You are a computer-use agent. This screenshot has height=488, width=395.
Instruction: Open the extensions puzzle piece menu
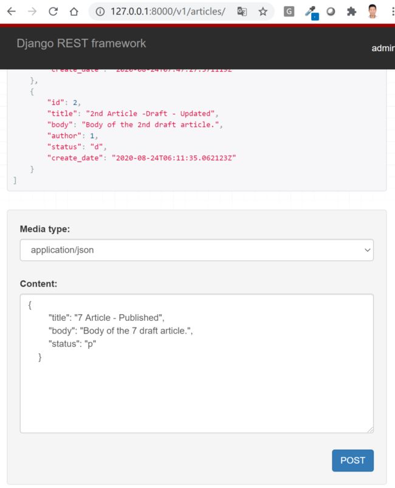coord(351,12)
